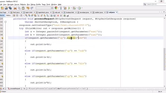This screenshot has height=93, width=166.
Task: Click the Previous Bookmark icon
Action: tap(42, 16)
